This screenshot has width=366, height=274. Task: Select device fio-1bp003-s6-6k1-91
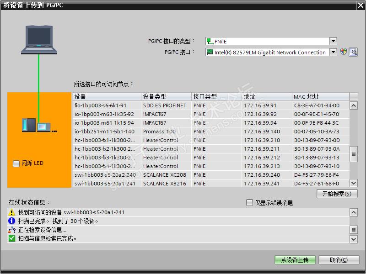[211, 105]
